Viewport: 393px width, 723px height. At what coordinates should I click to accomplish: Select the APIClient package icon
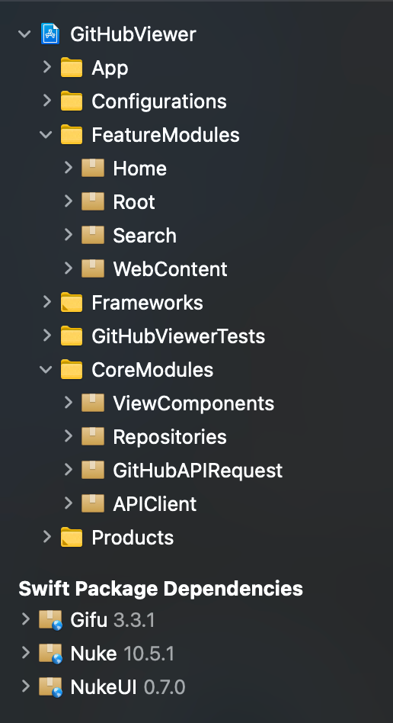click(x=93, y=504)
